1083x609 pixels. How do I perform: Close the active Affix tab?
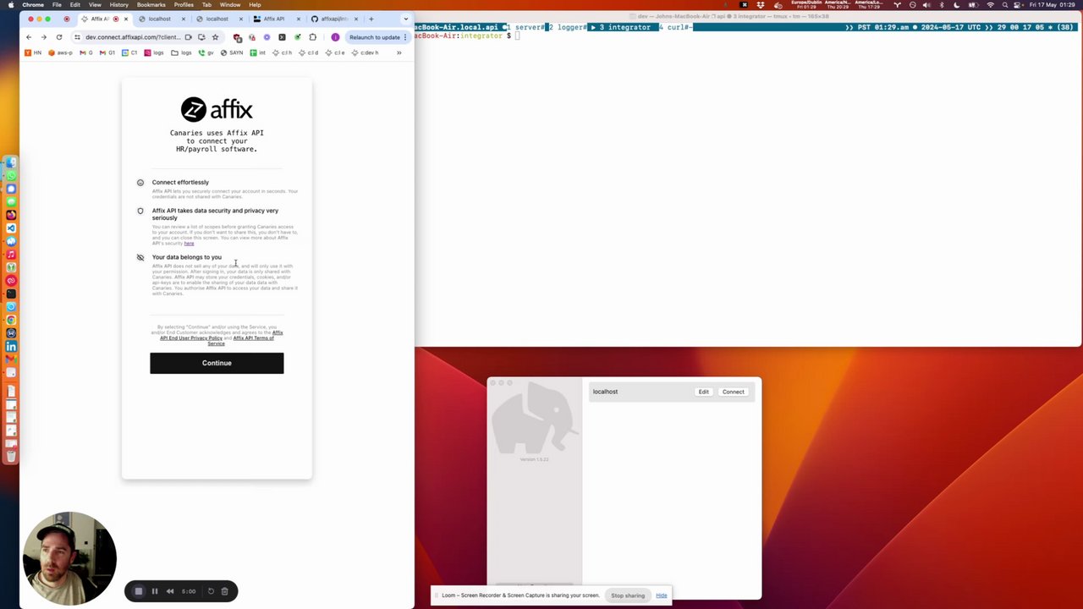pos(125,19)
